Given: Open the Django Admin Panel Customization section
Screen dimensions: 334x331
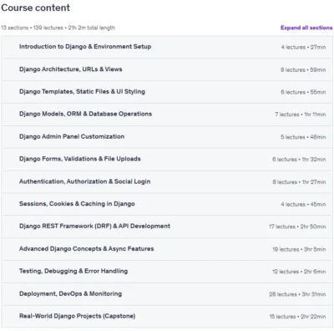Looking at the screenshot, I should [x=167, y=137].
